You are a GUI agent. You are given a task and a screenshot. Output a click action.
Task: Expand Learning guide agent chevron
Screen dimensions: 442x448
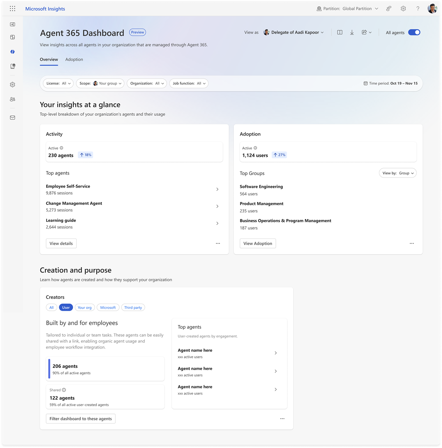(217, 224)
